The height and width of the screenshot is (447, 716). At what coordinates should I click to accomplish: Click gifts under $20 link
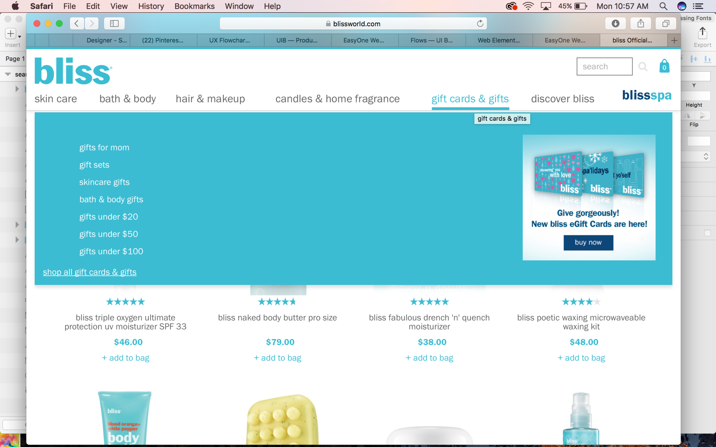click(x=109, y=217)
